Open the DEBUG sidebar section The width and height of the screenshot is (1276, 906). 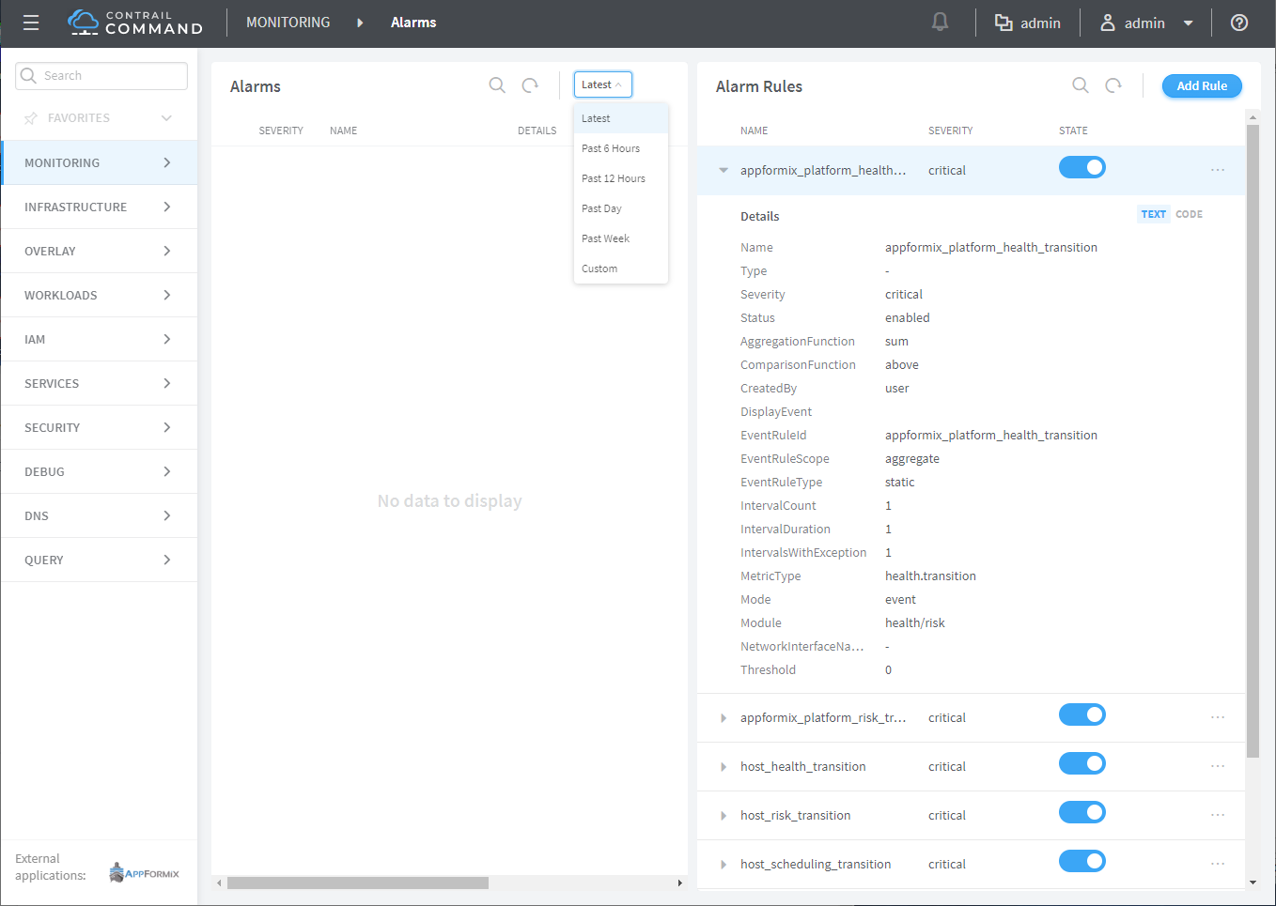tap(99, 471)
